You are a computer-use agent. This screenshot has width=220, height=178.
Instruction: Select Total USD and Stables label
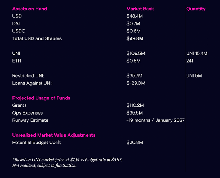(x=37, y=38)
